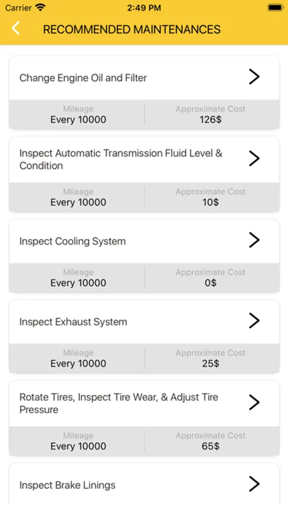Tap the 65$ tire rotation cost
The image size is (288, 512).
[x=211, y=446]
